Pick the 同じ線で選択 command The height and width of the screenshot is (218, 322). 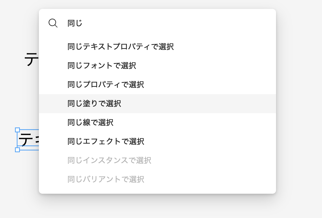(x=157, y=122)
